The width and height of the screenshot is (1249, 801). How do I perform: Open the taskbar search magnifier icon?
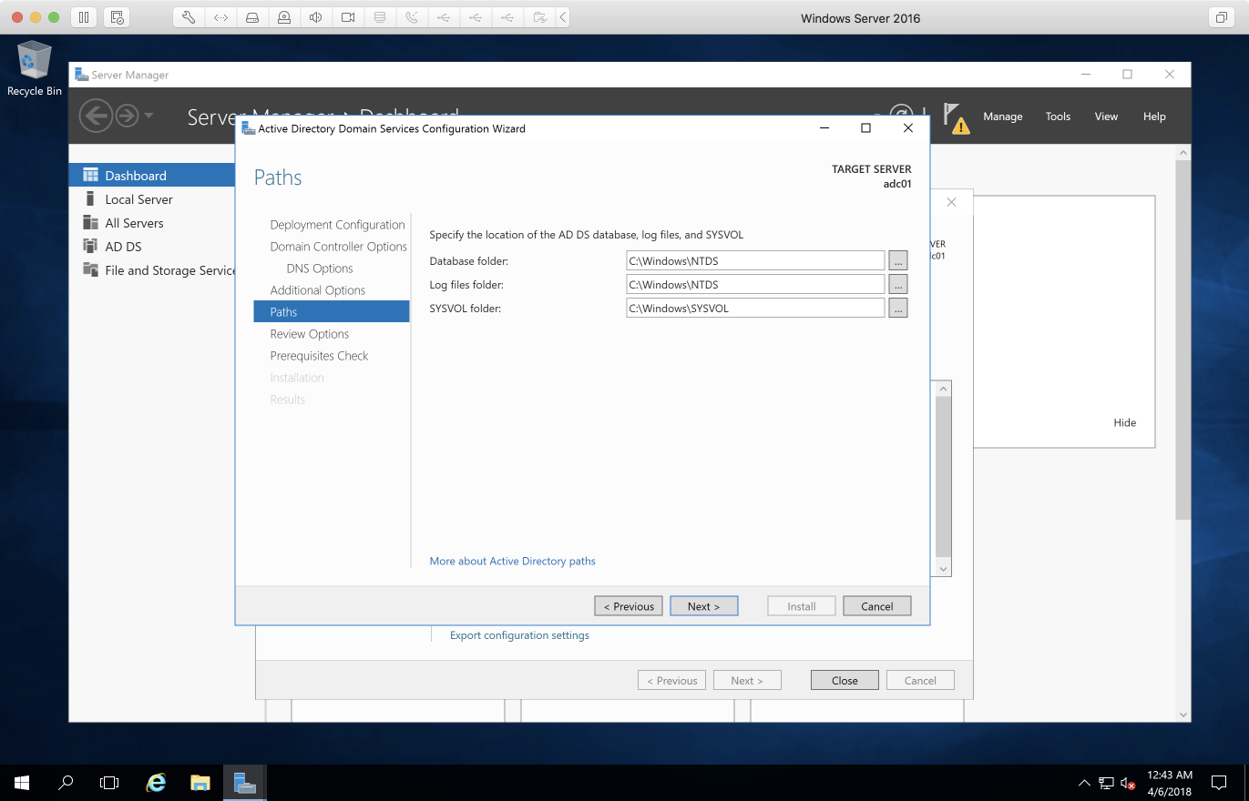click(66, 782)
